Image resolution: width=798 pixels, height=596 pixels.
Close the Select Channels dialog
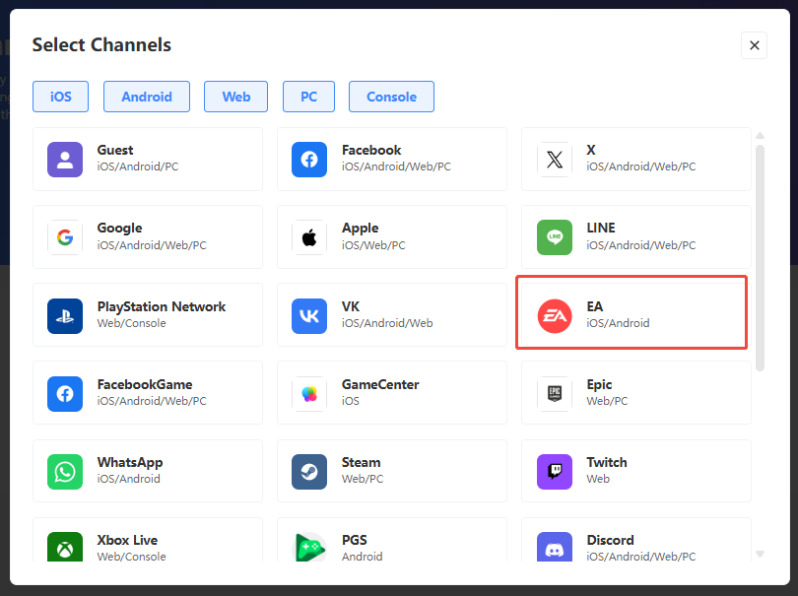point(754,45)
